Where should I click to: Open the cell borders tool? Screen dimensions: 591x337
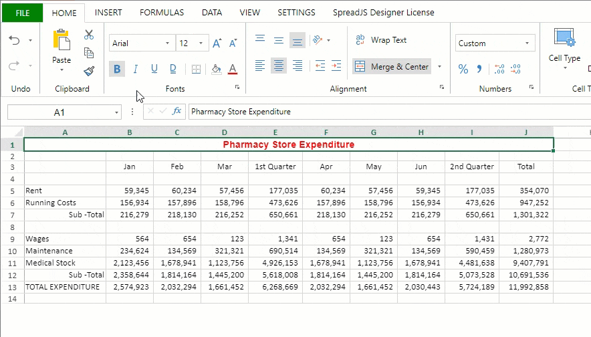(196, 69)
